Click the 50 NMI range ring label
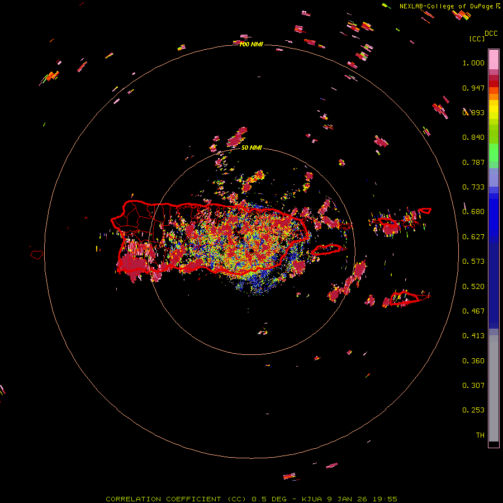The width and height of the screenshot is (503, 503). (251, 148)
